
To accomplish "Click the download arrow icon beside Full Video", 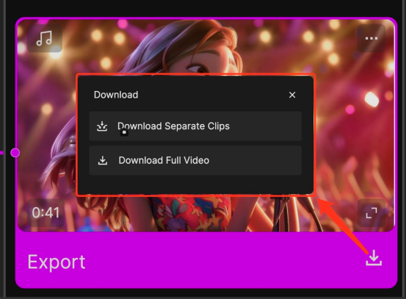I will (x=103, y=160).
